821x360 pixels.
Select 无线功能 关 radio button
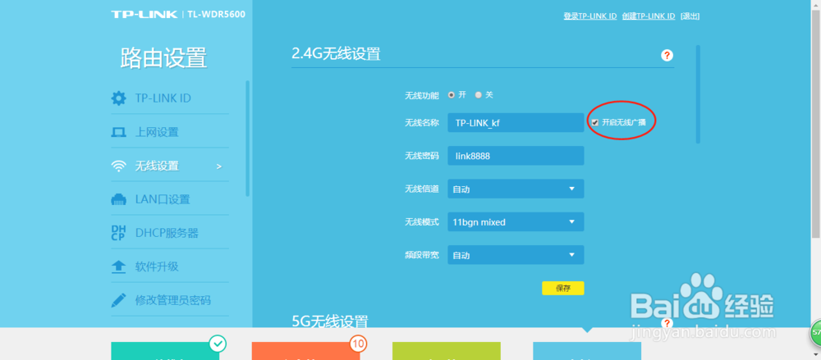[x=478, y=95]
